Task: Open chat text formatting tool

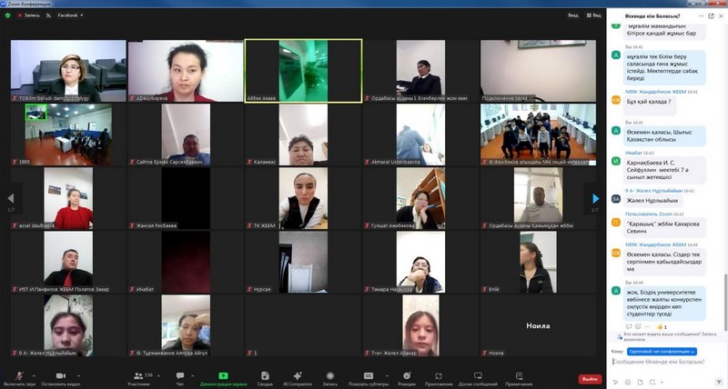Action: click(x=616, y=382)
